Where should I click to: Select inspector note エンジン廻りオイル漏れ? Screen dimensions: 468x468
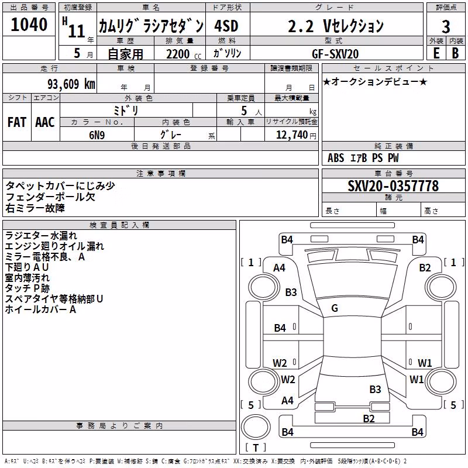(54, 246)
